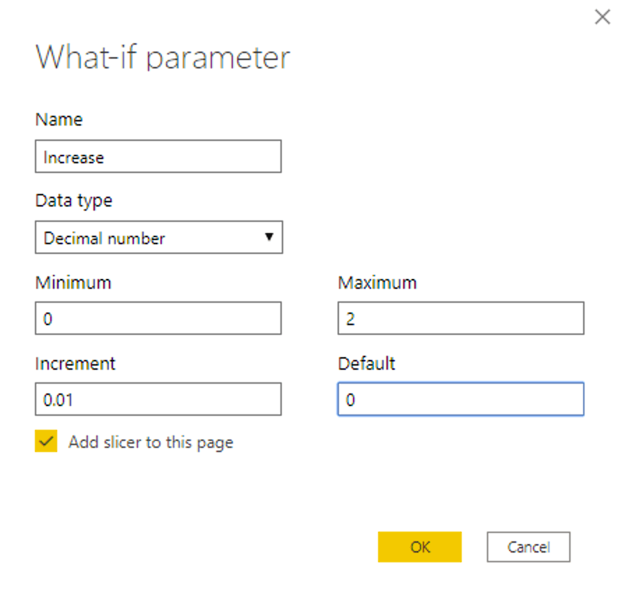Focus the Maximum value field showing 2
Image resolution: width=618 pixels, height=593 pixels.
[x=461, y=318]
